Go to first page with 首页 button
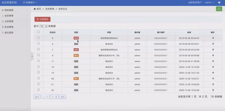Screen dimensions: 225x111 37,97
